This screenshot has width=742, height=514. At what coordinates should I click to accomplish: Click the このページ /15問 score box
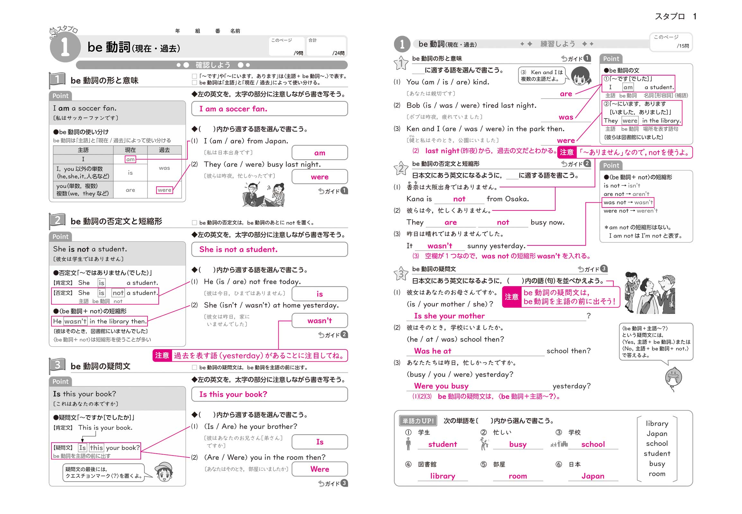tap(671, 42)
